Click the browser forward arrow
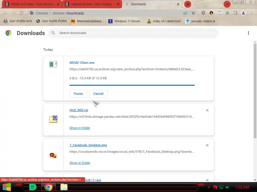 tap(14, 13)
